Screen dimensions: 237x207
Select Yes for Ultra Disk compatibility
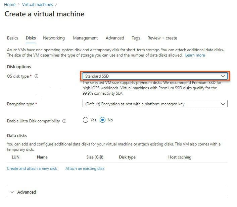tap(86, 120)
